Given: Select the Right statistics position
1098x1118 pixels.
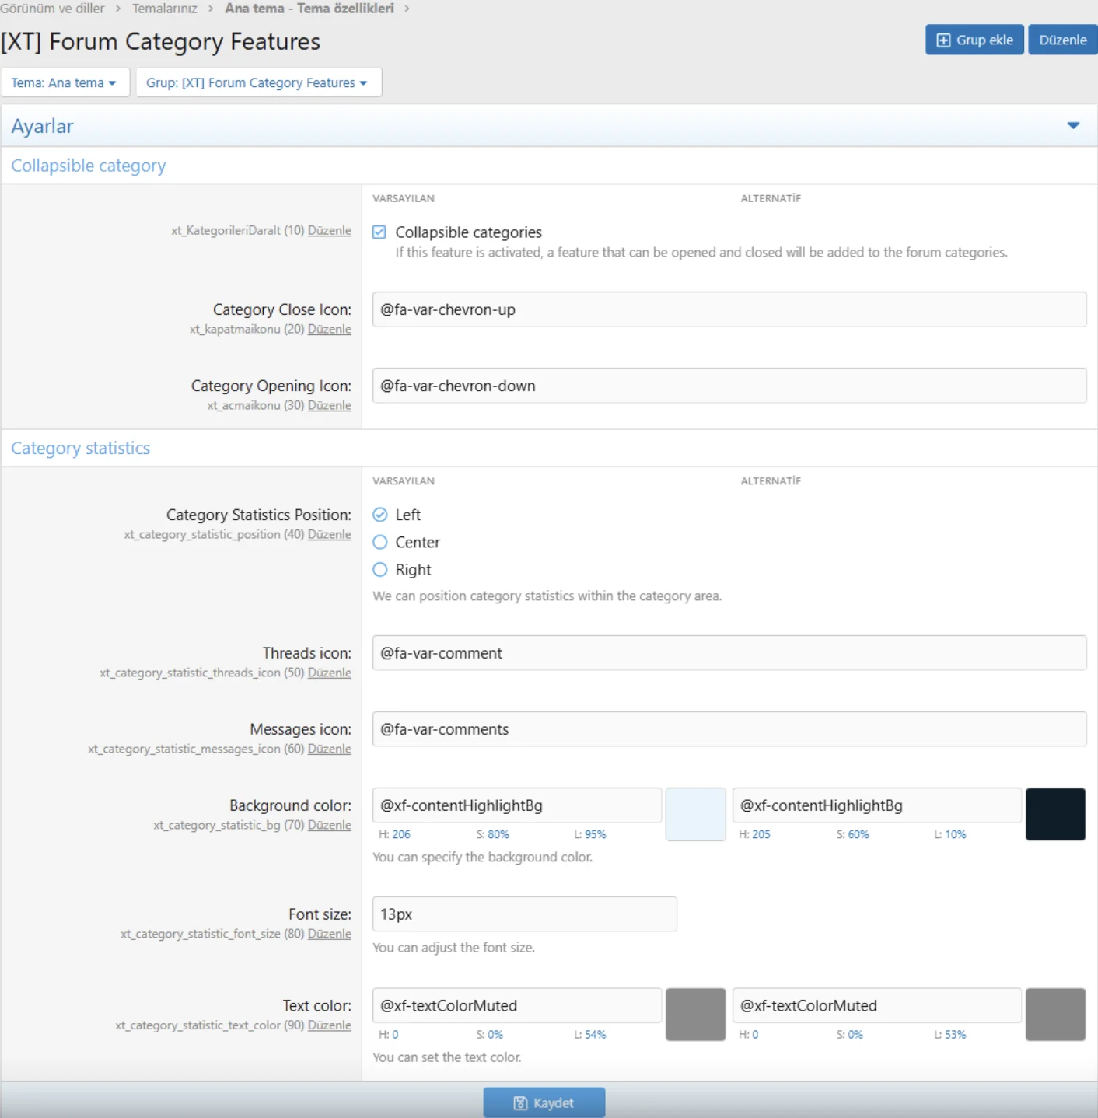Looking at the screenshot, I should click(380, 570).
